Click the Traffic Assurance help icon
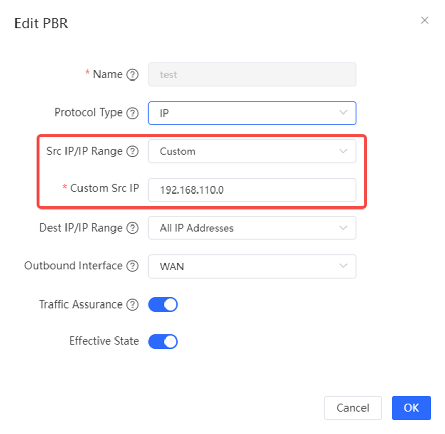 132,304
